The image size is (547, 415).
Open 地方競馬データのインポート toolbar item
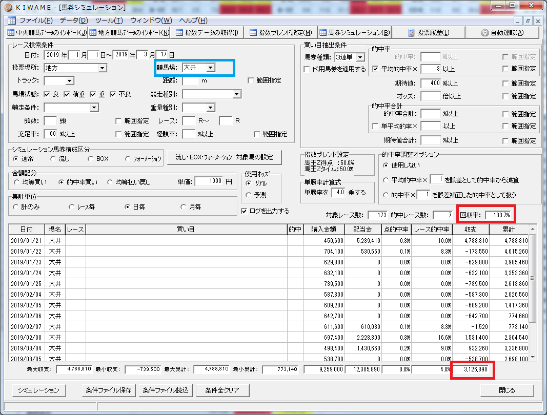129,32
